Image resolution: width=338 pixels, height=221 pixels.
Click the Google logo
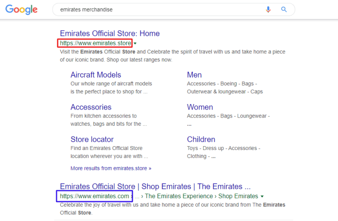[x=21, y=9]
